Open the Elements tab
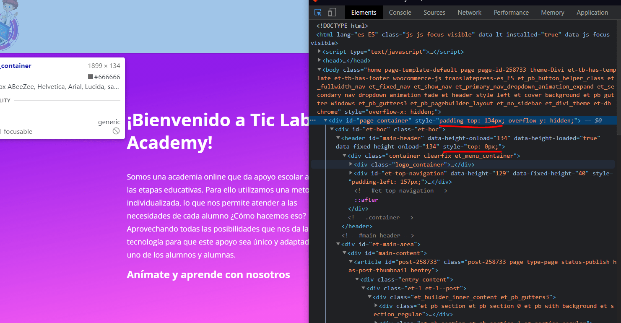This screenshot has height=323, width=621. coord(364,13)
